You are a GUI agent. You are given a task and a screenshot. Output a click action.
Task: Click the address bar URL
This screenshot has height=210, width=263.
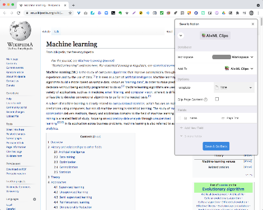(x=47, y=13)
